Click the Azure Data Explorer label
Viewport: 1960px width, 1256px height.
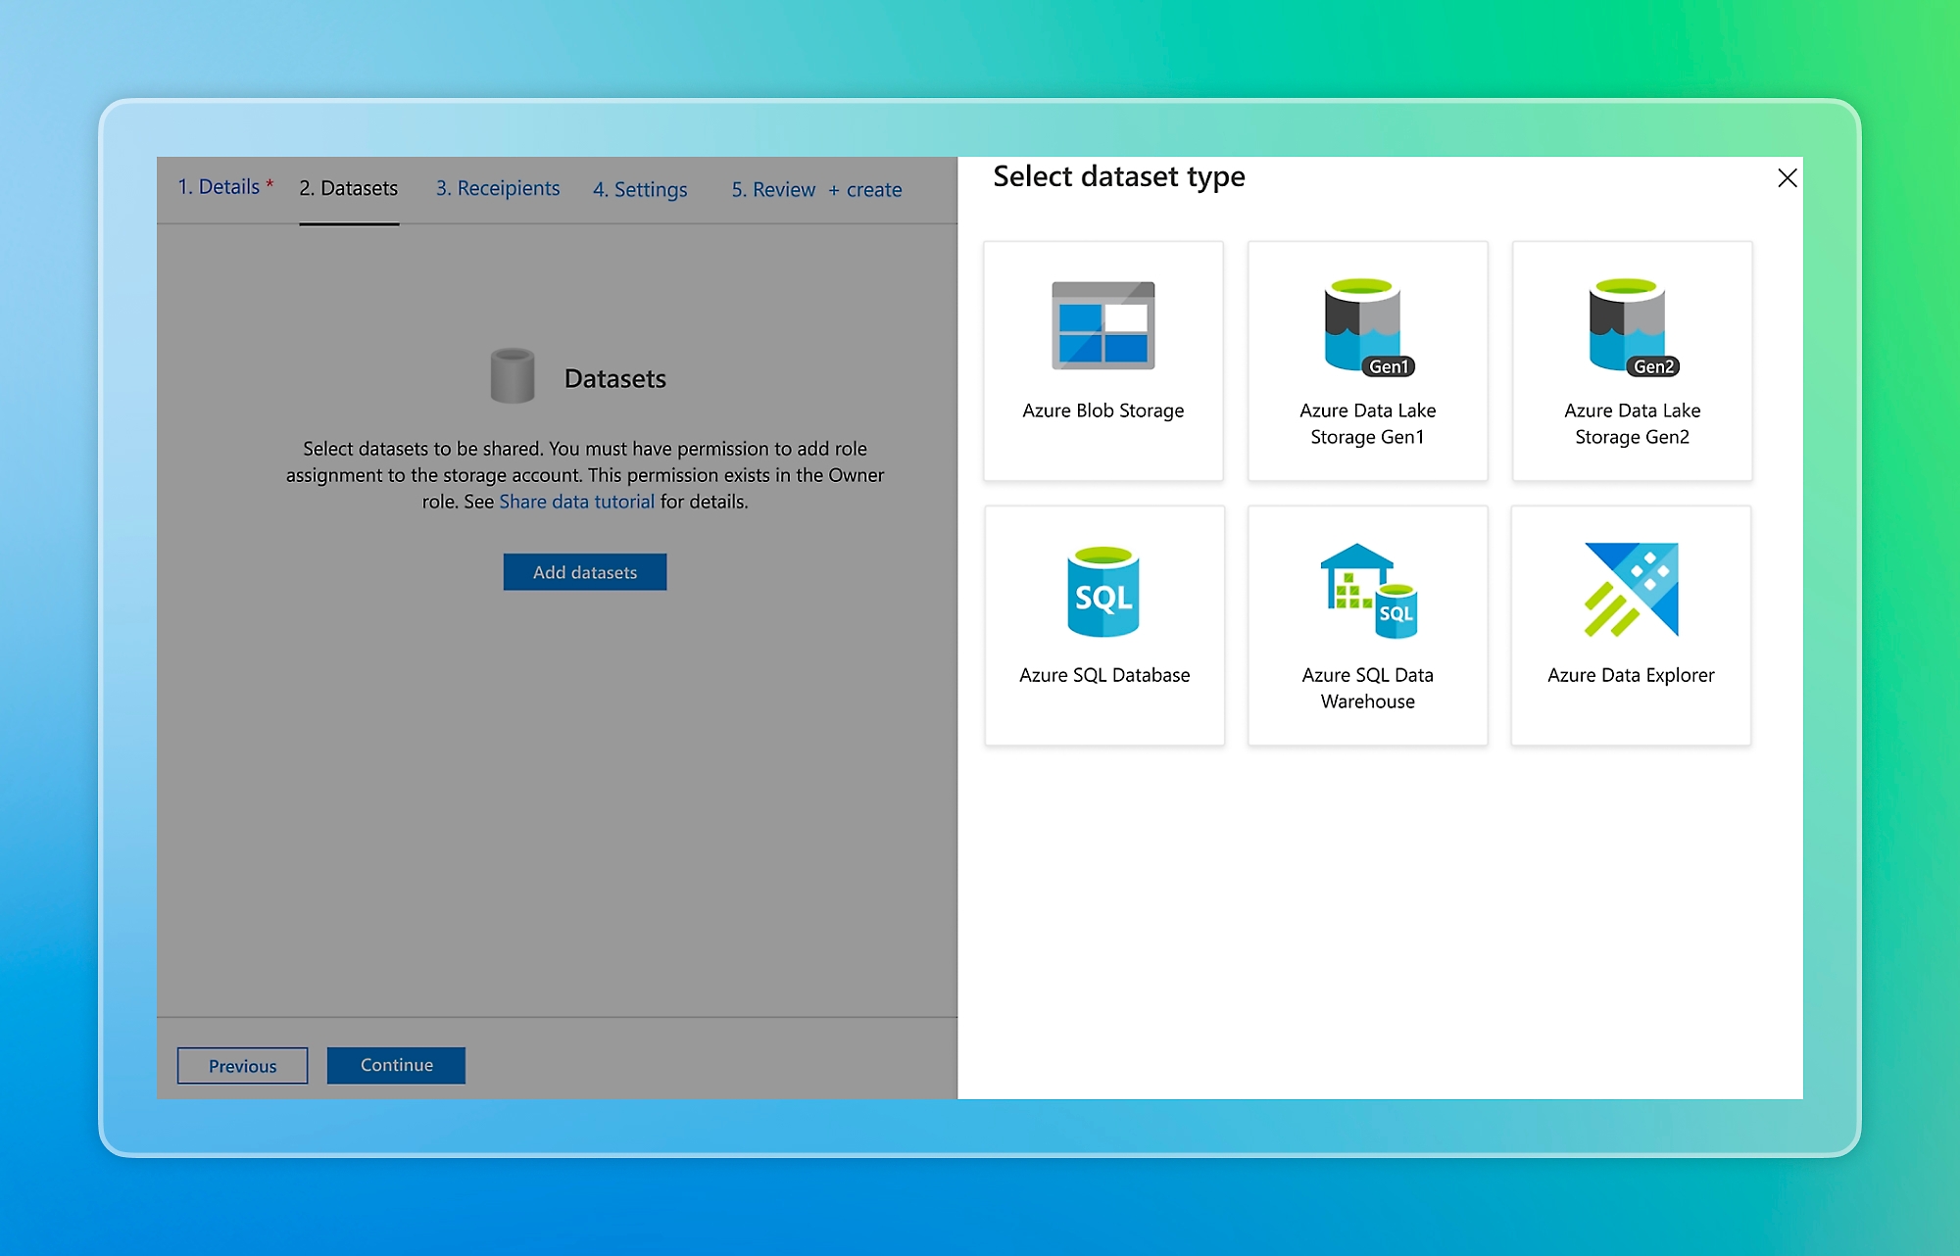[1632, 675]
